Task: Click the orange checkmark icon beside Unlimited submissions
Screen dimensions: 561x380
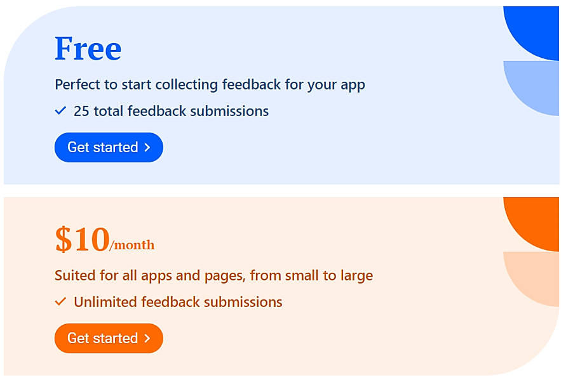Action: (60, 303)
